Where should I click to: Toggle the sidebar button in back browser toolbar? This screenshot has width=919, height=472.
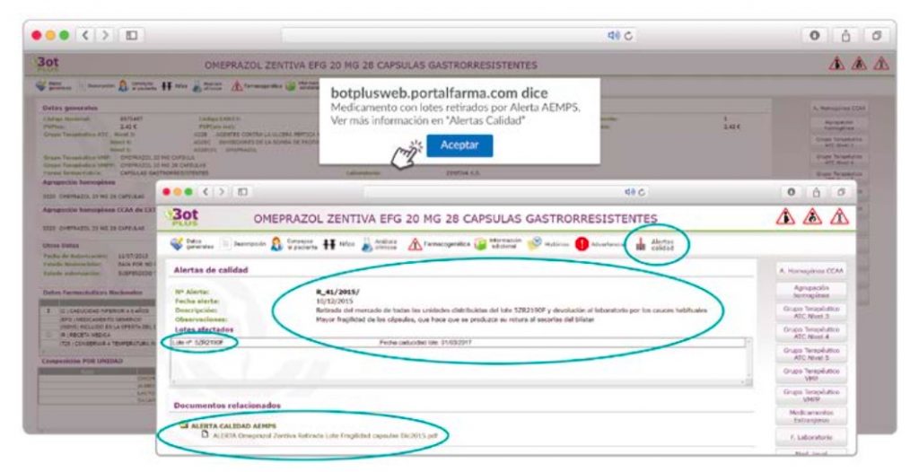click(131, 34)
